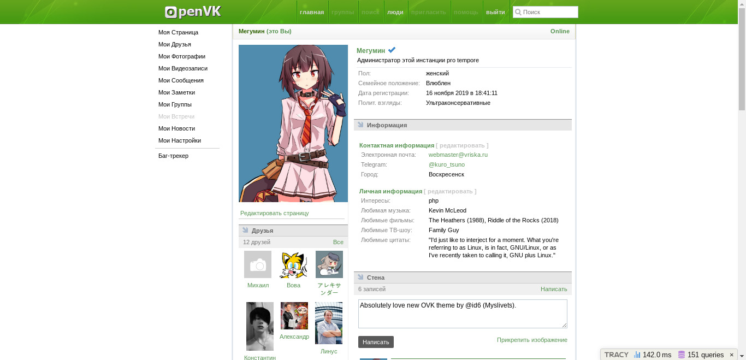Click Все to view all friends
Viewport: 746px width, 360px height.
pyautogui.click(x=338, y=242)
